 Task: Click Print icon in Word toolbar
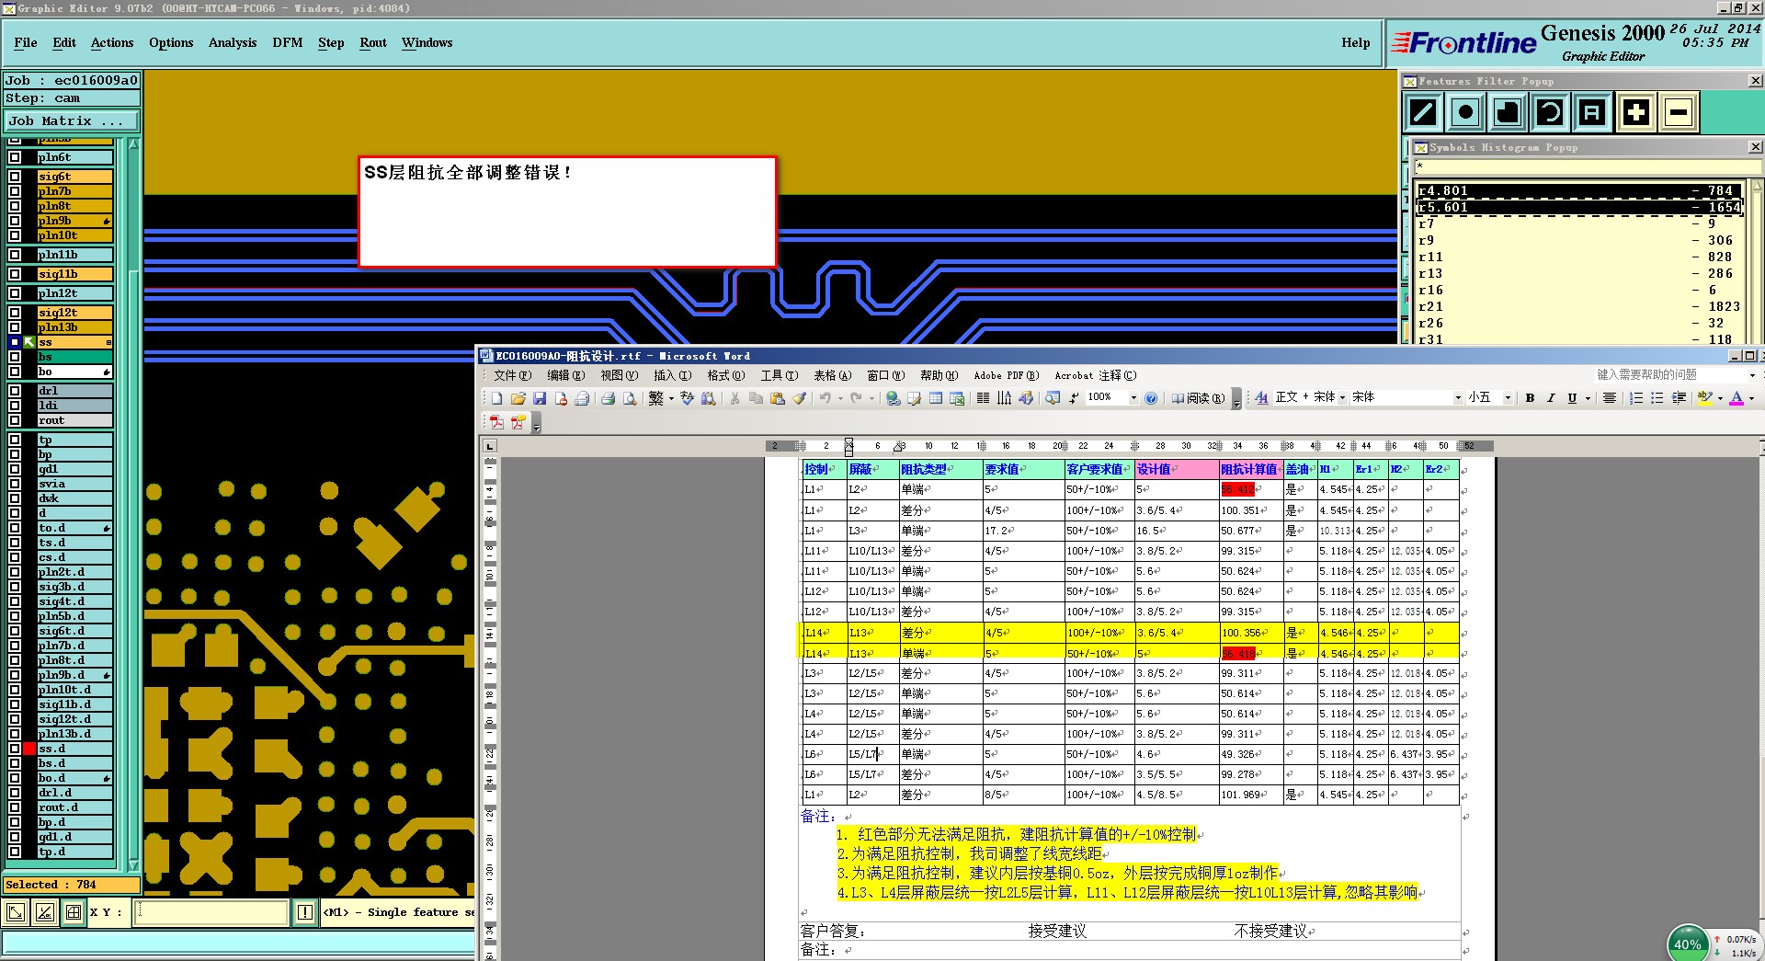[608, 398]
